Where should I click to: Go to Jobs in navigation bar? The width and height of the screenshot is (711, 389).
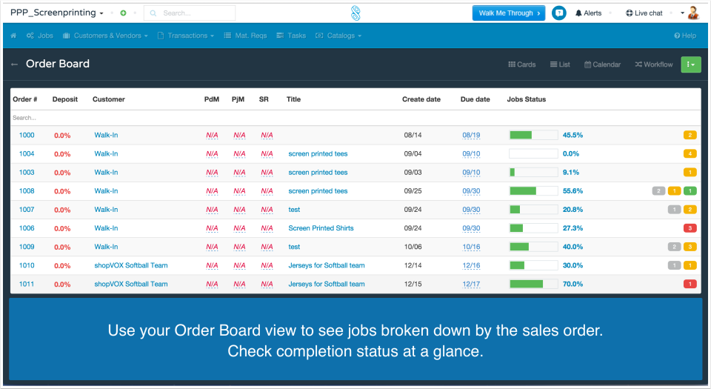tap(40, 36)
